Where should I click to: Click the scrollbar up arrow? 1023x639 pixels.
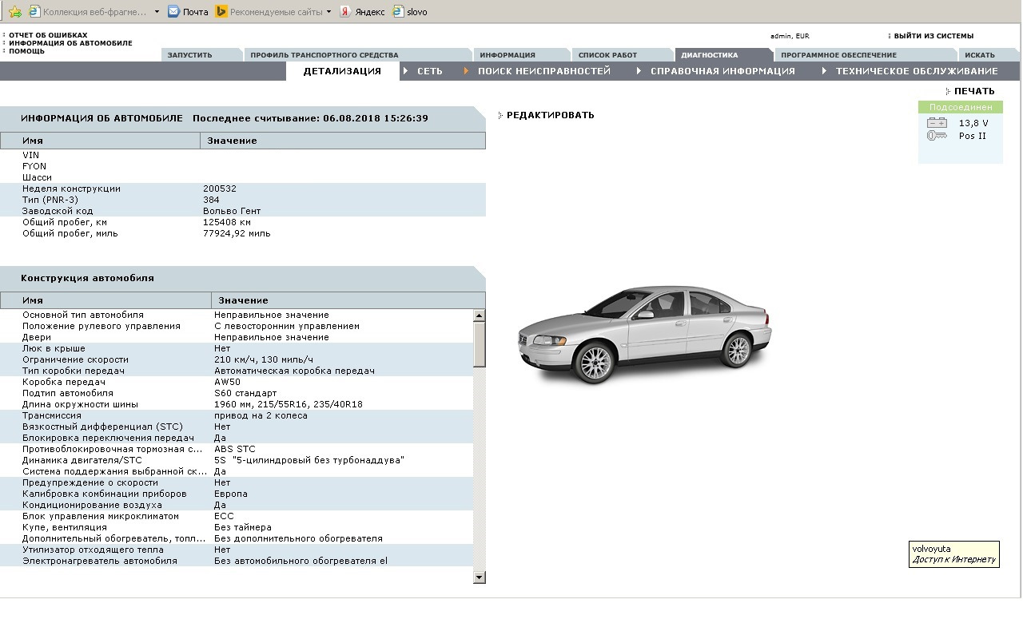point(480,316)
